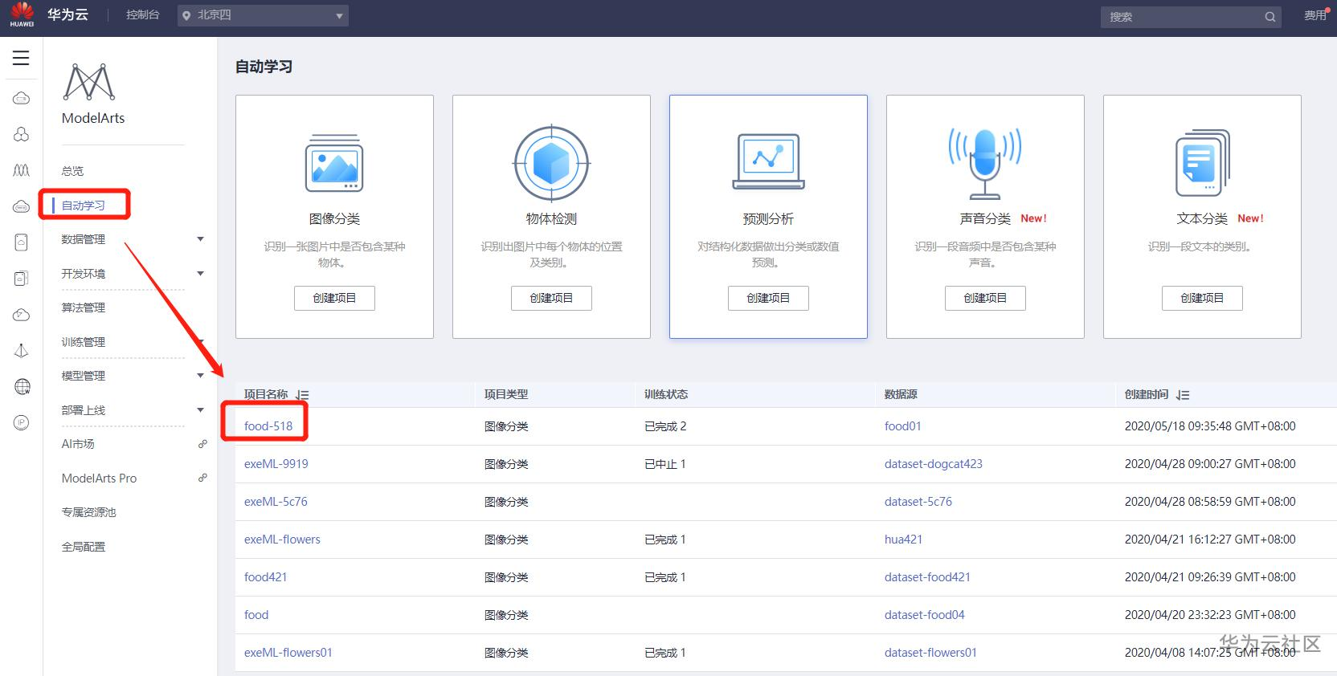This screenshot has height=676, width=1337.
Task: Click the three-circles icon in the service rail
Action: 22,134
